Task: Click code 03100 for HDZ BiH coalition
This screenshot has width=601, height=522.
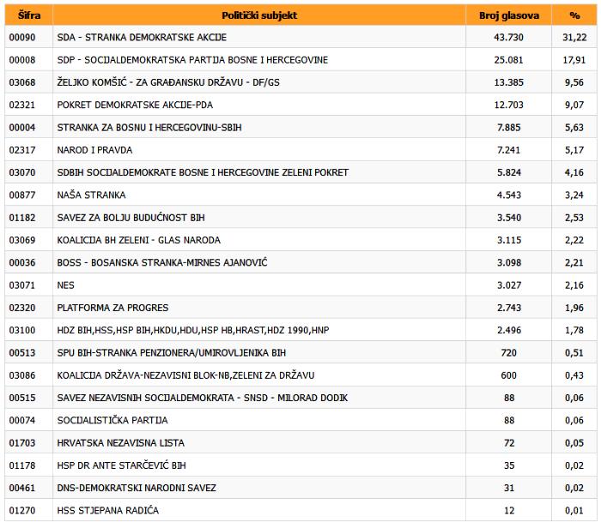Action: 22,330
